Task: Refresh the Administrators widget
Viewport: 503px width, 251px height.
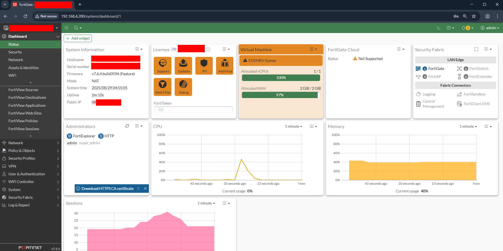Action: pyautogui.click(x=127, y=126)
